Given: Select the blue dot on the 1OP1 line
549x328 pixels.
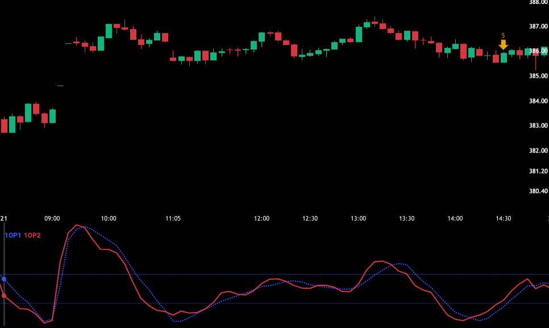Looking at the screenshot, I should (4, 279).
